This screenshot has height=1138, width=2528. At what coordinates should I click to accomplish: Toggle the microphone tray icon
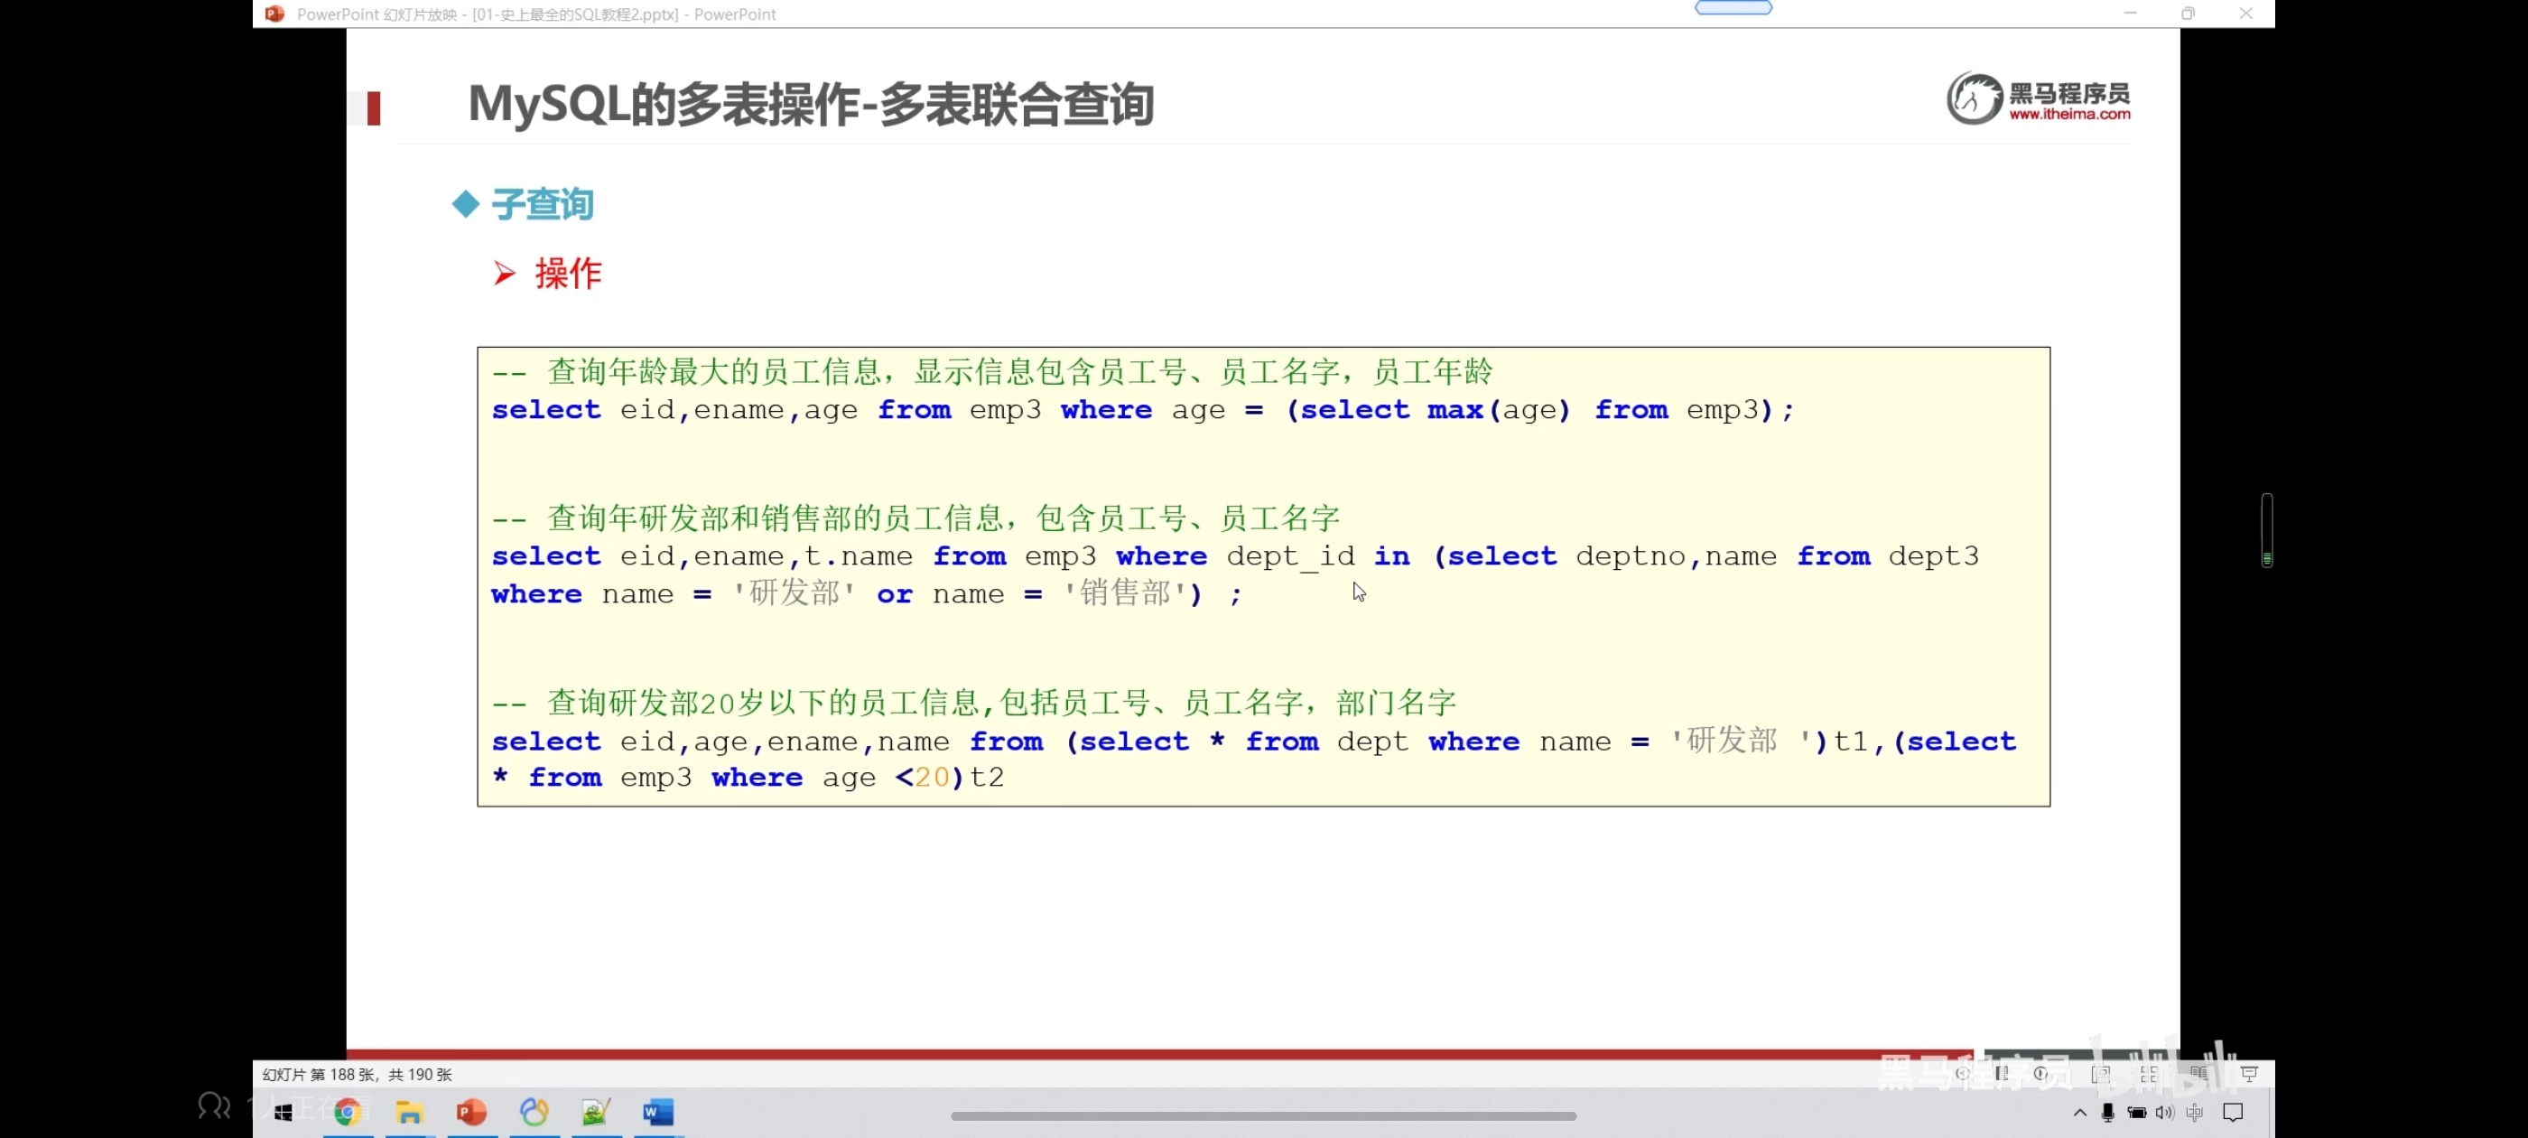[2107, 1113]
